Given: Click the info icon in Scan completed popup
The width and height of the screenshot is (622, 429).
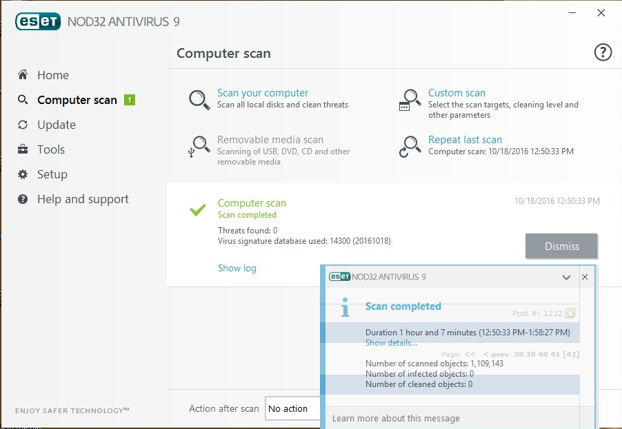Looking at the screenshot, I should point(345,307).
